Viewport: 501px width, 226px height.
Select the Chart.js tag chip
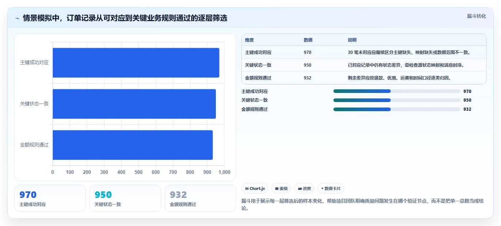pos(255,188)
